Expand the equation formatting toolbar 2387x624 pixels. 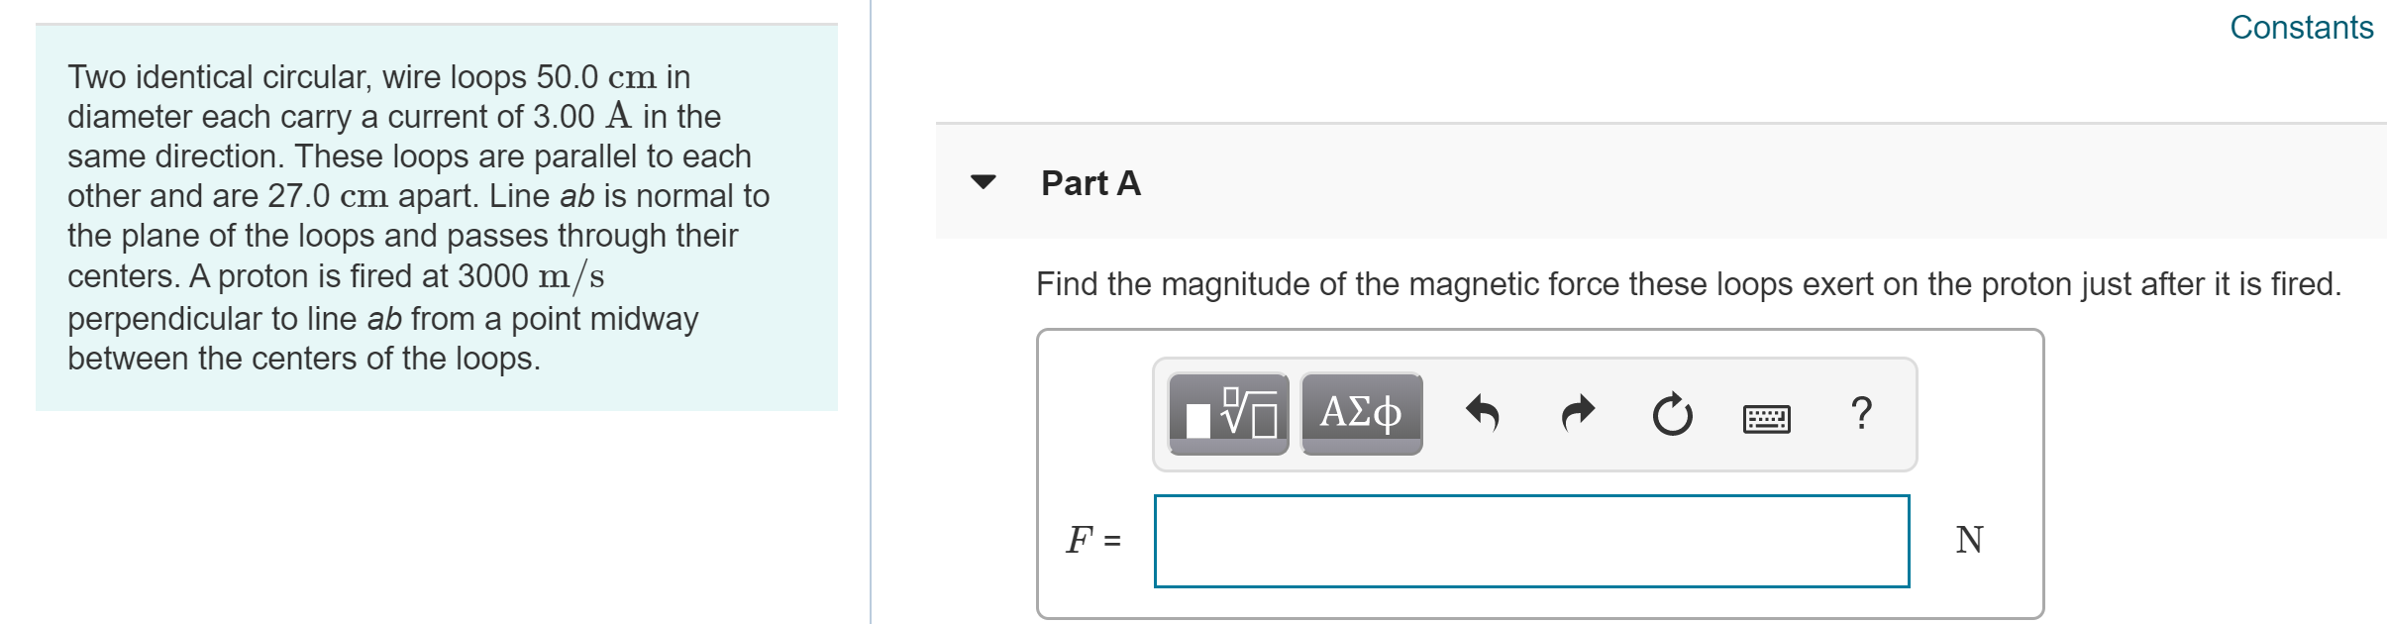coord(1230,414)
